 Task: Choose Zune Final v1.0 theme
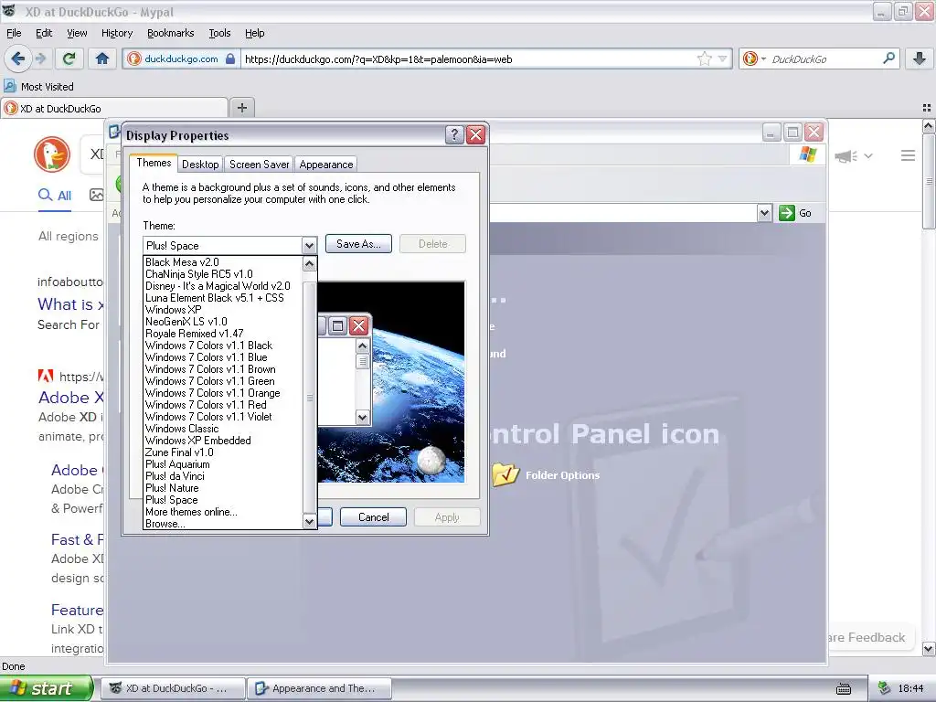pos(223,452)
